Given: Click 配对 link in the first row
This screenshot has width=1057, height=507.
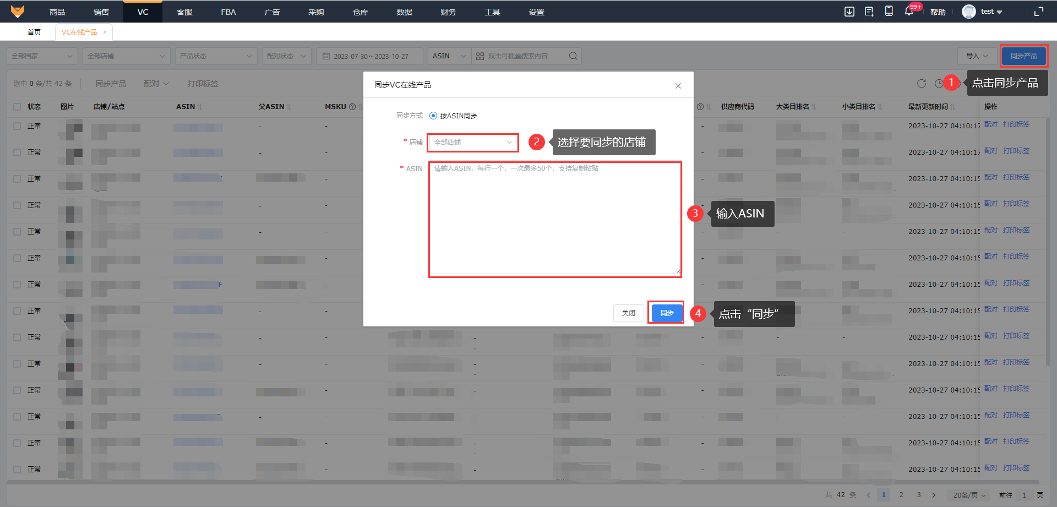Looking at the screenshot, I should pyautogui.click(x=991, y=124).
